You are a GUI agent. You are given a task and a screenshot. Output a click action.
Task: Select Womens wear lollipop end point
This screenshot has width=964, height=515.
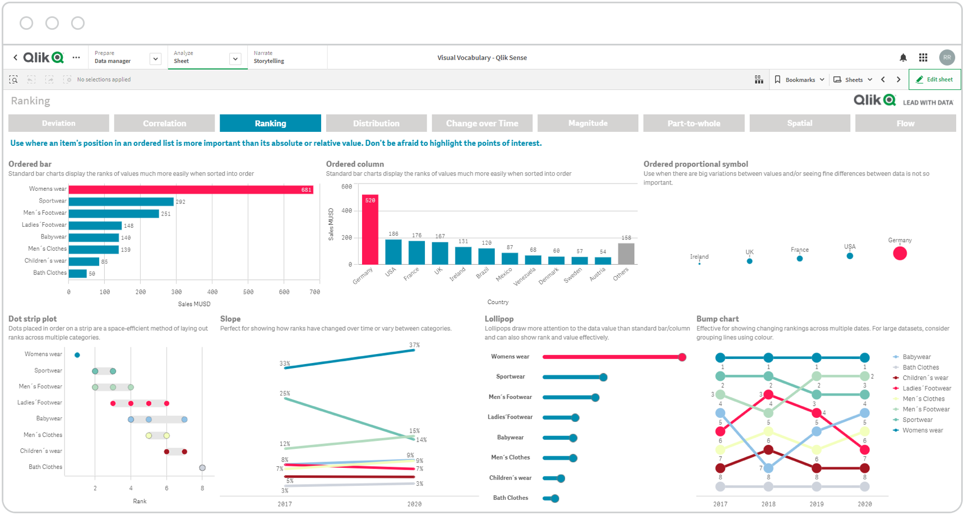682,357
